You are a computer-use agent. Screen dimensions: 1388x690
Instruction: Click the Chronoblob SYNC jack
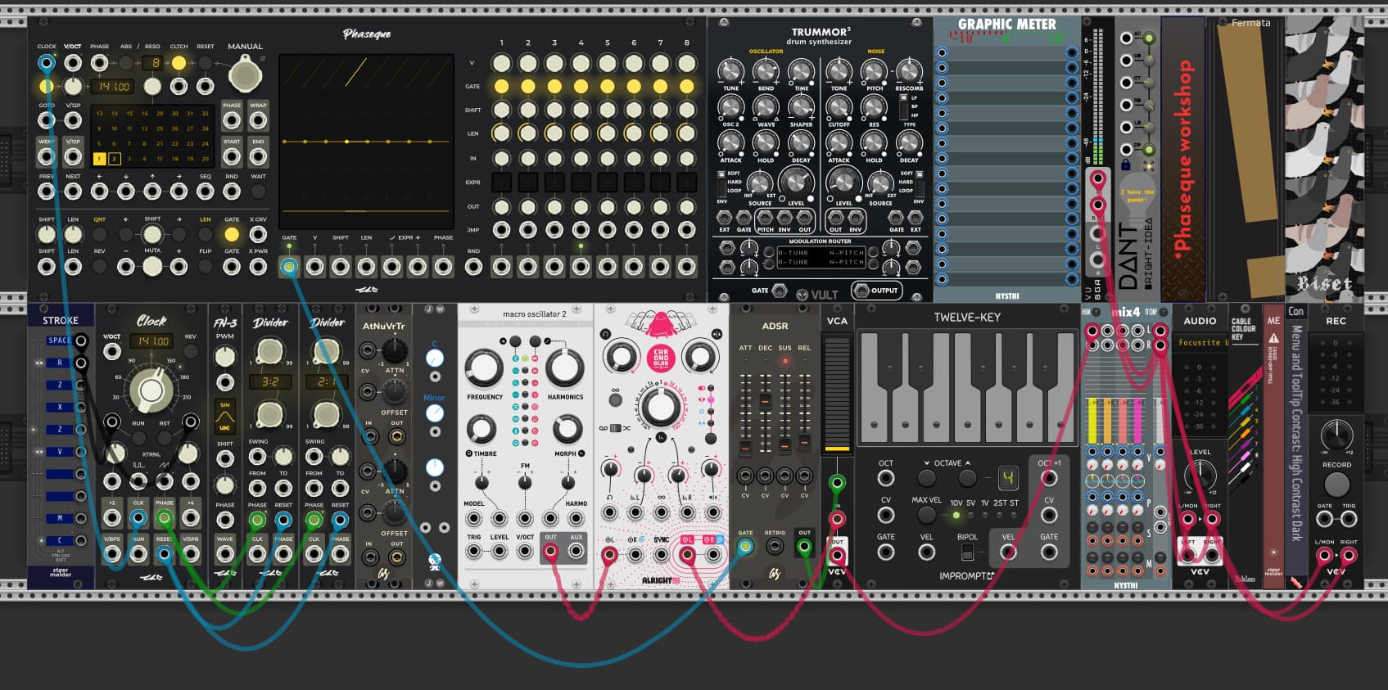click(x=660, y=554)
